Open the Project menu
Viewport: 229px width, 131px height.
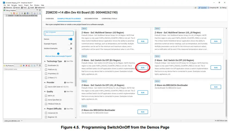[26, 5]
